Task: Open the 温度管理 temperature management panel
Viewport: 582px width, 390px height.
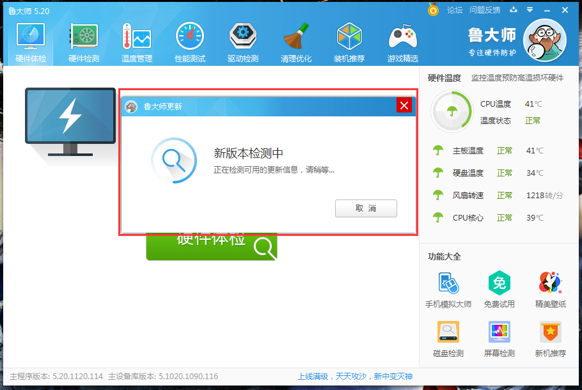Action: point(136,42)
